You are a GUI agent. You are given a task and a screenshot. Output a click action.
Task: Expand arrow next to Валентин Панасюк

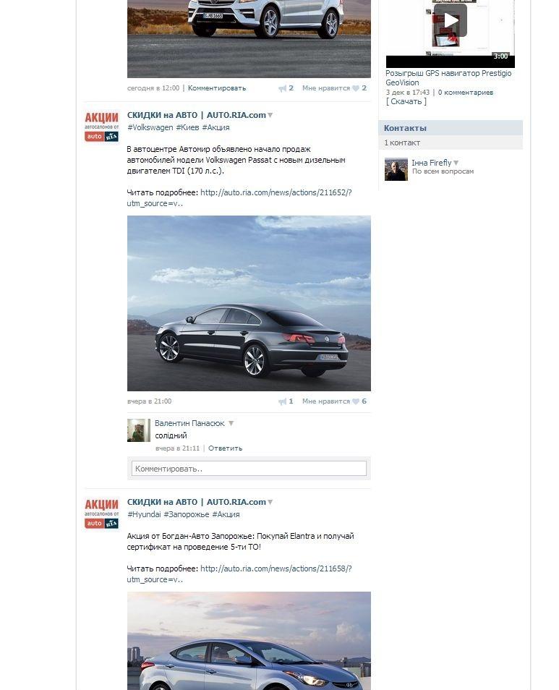tap(231, 423)
